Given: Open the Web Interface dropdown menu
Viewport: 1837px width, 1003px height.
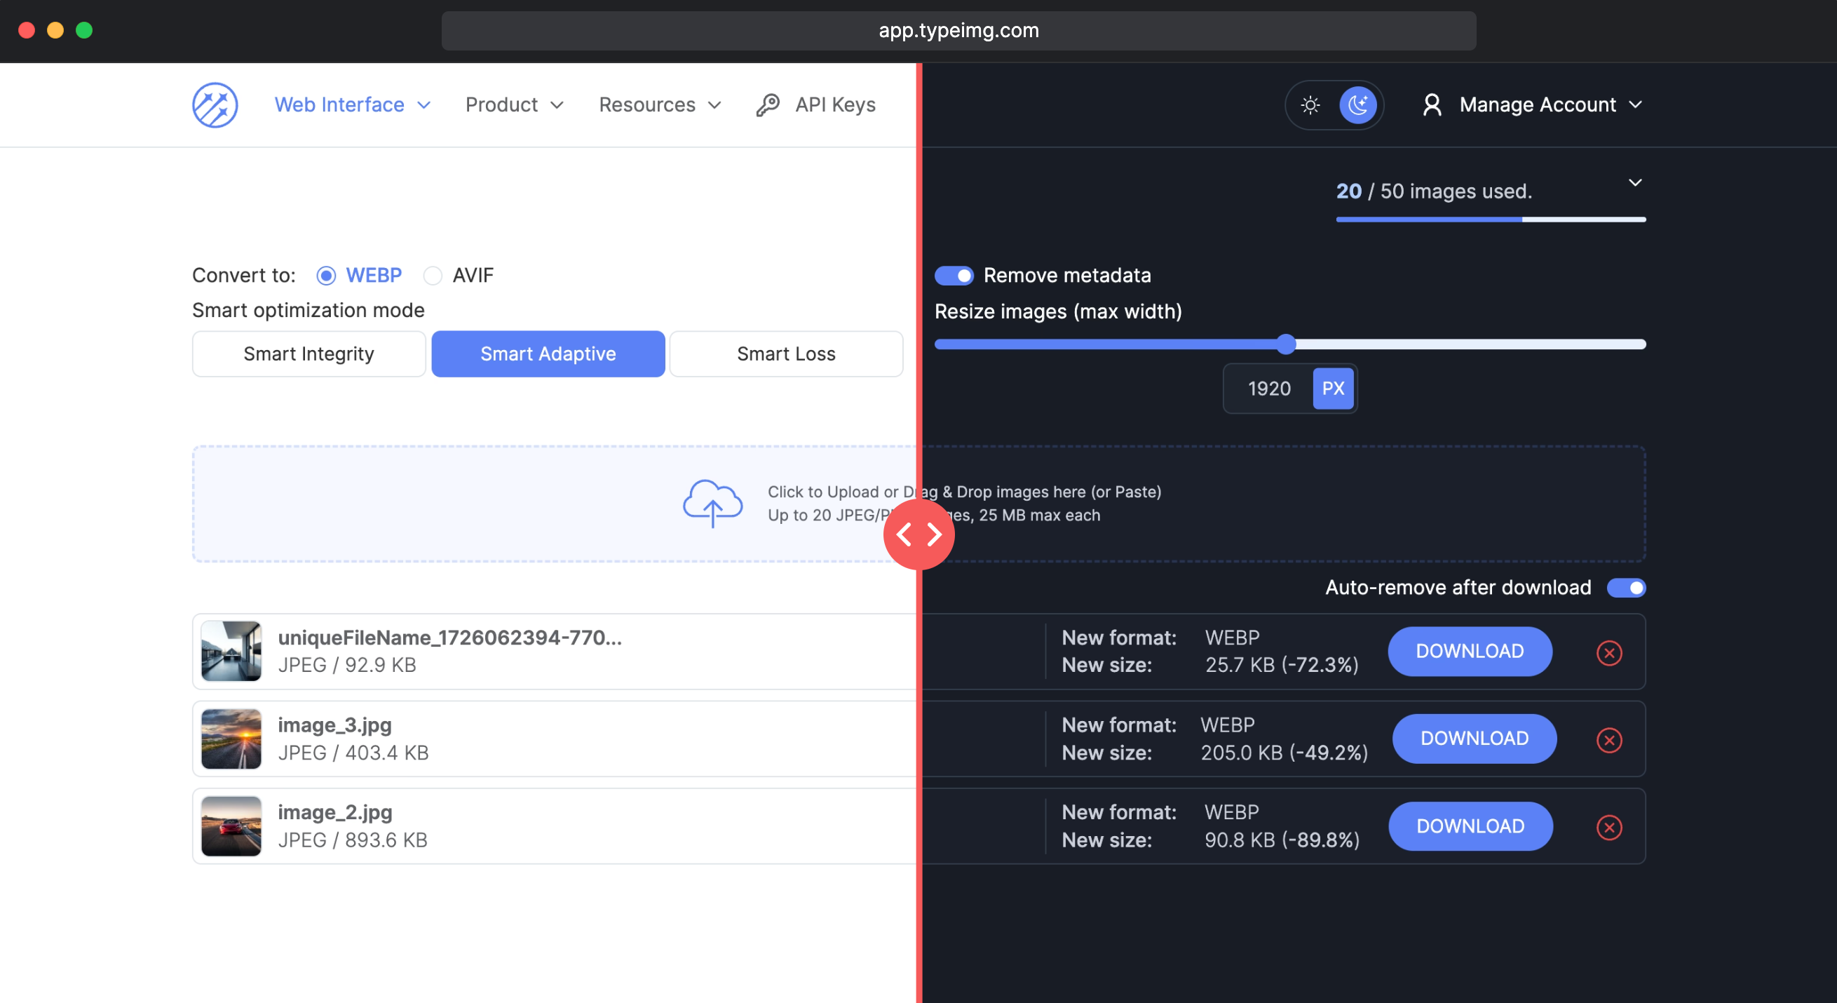Looking at the screenshot, I should (x=353, y=105).
